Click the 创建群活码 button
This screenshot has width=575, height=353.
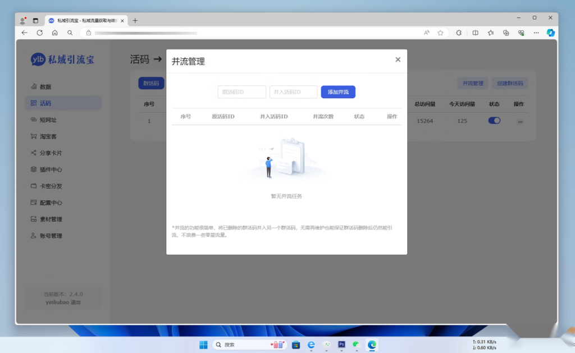pyautogui.click(x=509, y=82)
